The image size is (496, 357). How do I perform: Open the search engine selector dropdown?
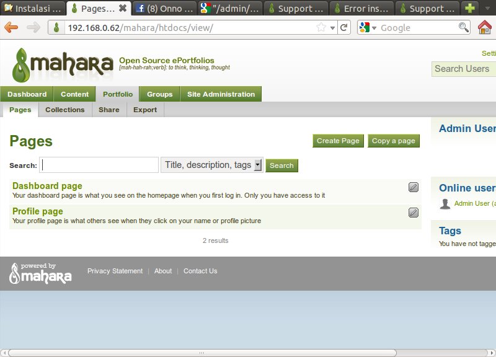374,28
